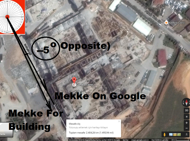Screen dimensions: 190x141
Task: Toggle the 20 m scale bar units
Action: tap(180, 140)
